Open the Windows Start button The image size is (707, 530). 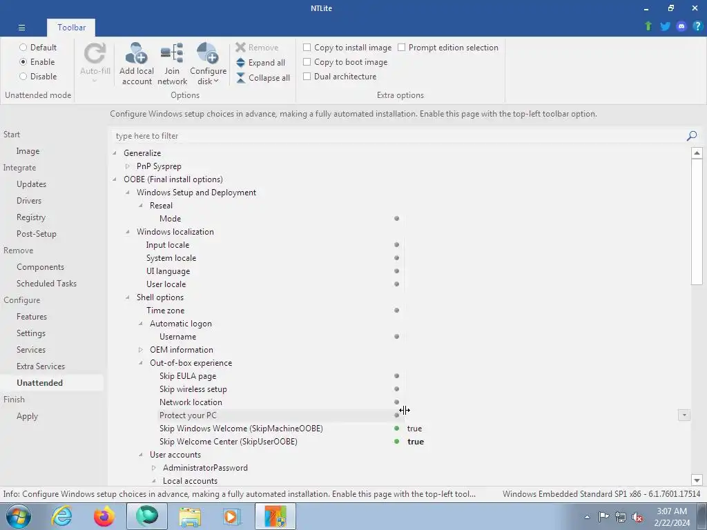19,516
